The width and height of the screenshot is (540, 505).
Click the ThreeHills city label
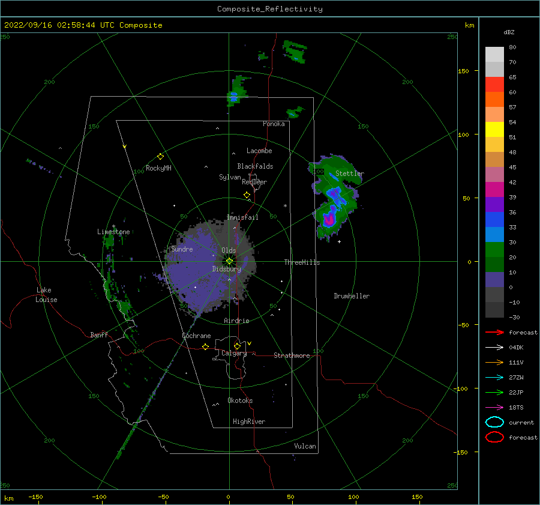click(302, 262)
